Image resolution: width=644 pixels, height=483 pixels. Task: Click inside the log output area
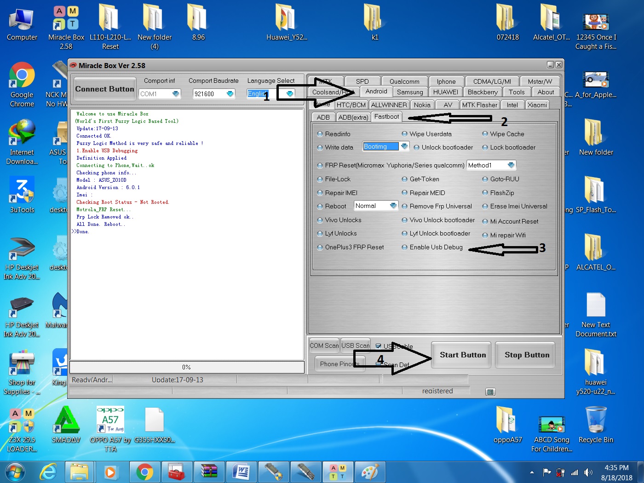coord(187,235)
